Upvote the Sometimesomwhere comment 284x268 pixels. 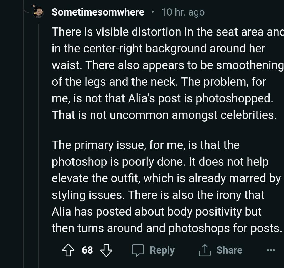click(68, 250)
